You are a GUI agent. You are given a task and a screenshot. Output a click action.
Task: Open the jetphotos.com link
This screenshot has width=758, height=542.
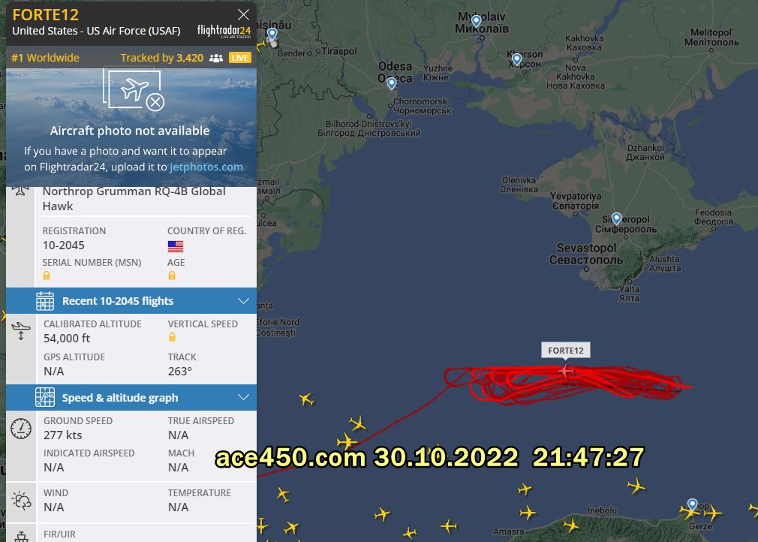click(206, 167)
